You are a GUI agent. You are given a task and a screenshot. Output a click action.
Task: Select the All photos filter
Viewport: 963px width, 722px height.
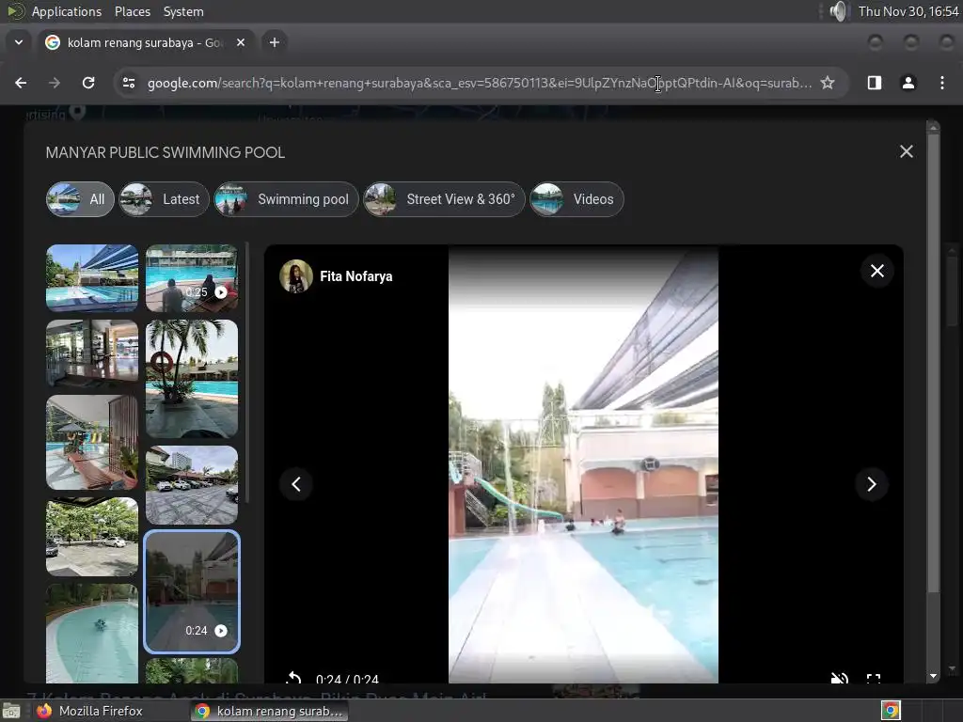point(80,199)
